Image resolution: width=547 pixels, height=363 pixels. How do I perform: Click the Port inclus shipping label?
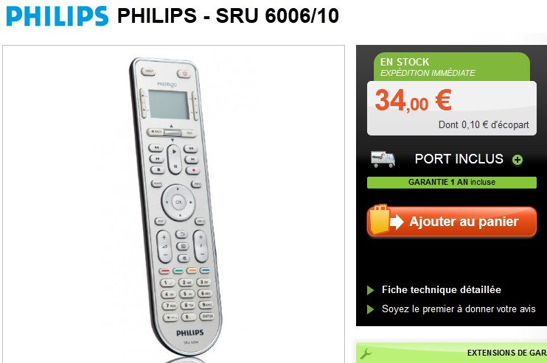click(459, 159)
